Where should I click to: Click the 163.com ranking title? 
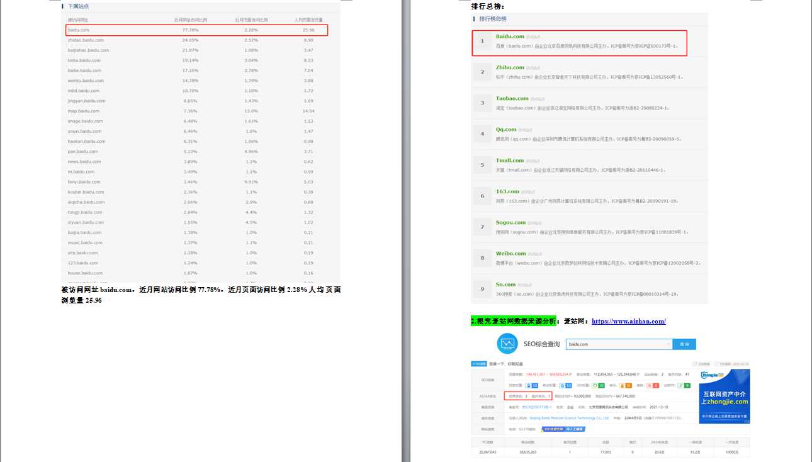point(507,191)
